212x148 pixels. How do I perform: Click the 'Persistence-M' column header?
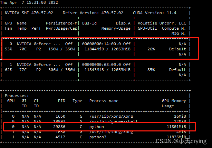click(61, 23)
